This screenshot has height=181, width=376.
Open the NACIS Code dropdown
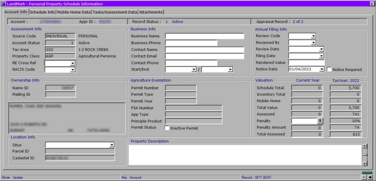(73, 70)
